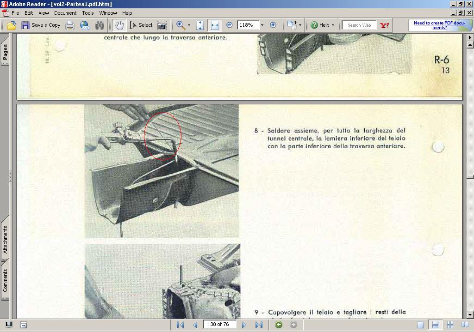Viewport: 474px width, 332px height.
Task: Open the Attachments side tab
Action: [5, 239]
